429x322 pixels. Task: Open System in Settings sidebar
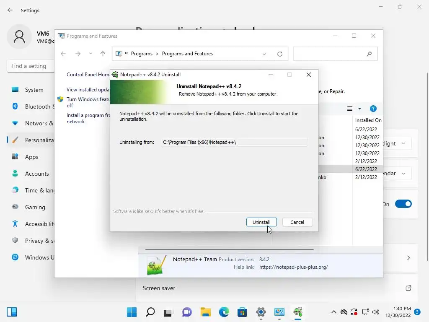[x=31, y=90]
